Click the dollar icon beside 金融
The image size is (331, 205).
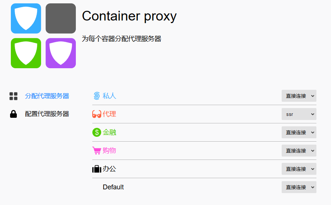(x=97, y=132)
